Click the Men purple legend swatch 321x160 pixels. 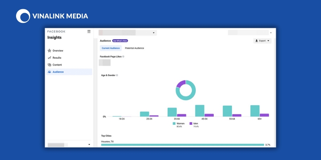point(191,124)
